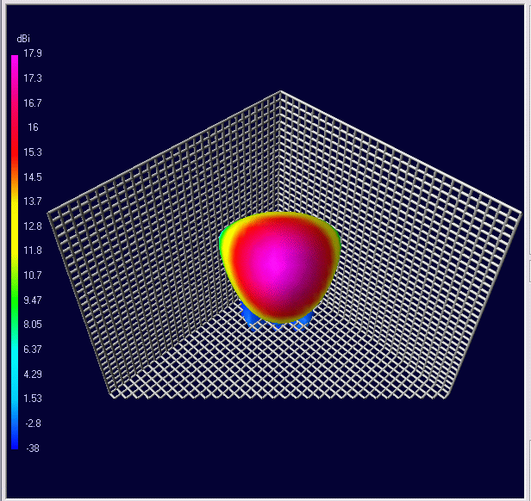Click the '9.47' scale value
The height and width of the screenshot is (501, 531).
[33, 300]
